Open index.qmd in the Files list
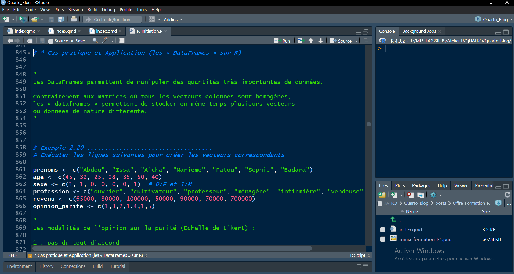The width and height of the screenshot is (514, 274). click(411, 230)
